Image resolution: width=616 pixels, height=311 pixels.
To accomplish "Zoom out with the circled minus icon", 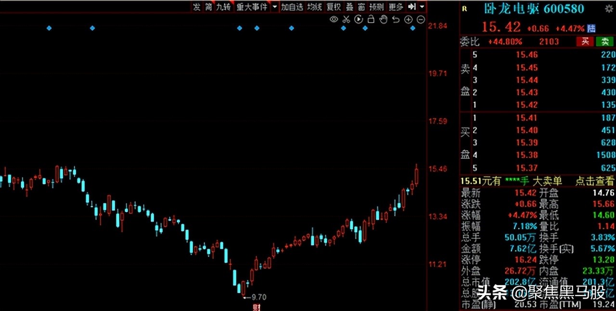I will pyautogui.click(x=421, y=19).
